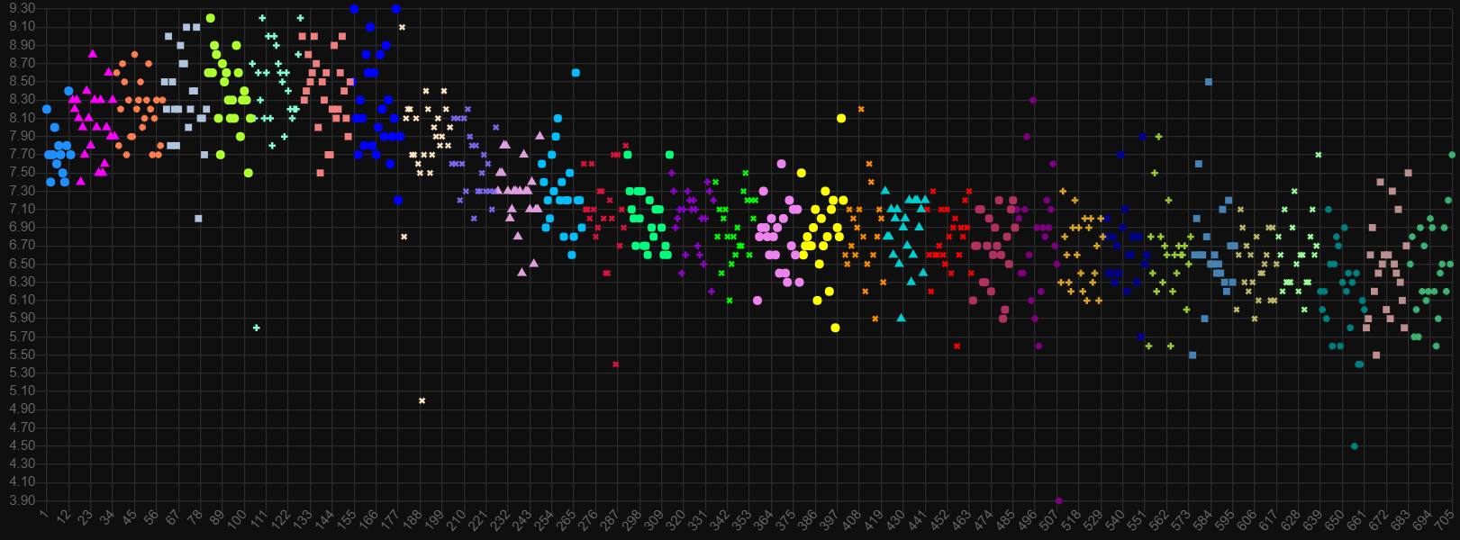Select the lowest pale blue square marker
The height and width of the screenshot is (540, 1460).
(198, 219)
